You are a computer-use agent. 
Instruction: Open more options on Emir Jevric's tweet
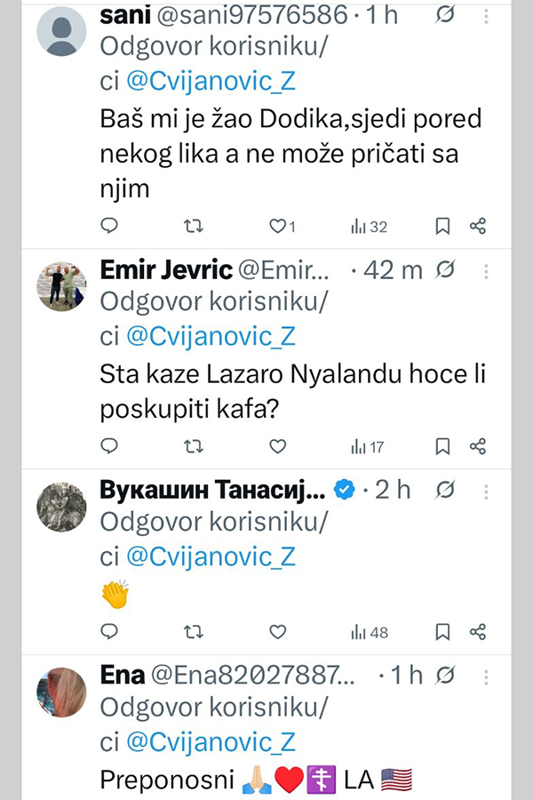pyautogui.click(x=485, y=269)
